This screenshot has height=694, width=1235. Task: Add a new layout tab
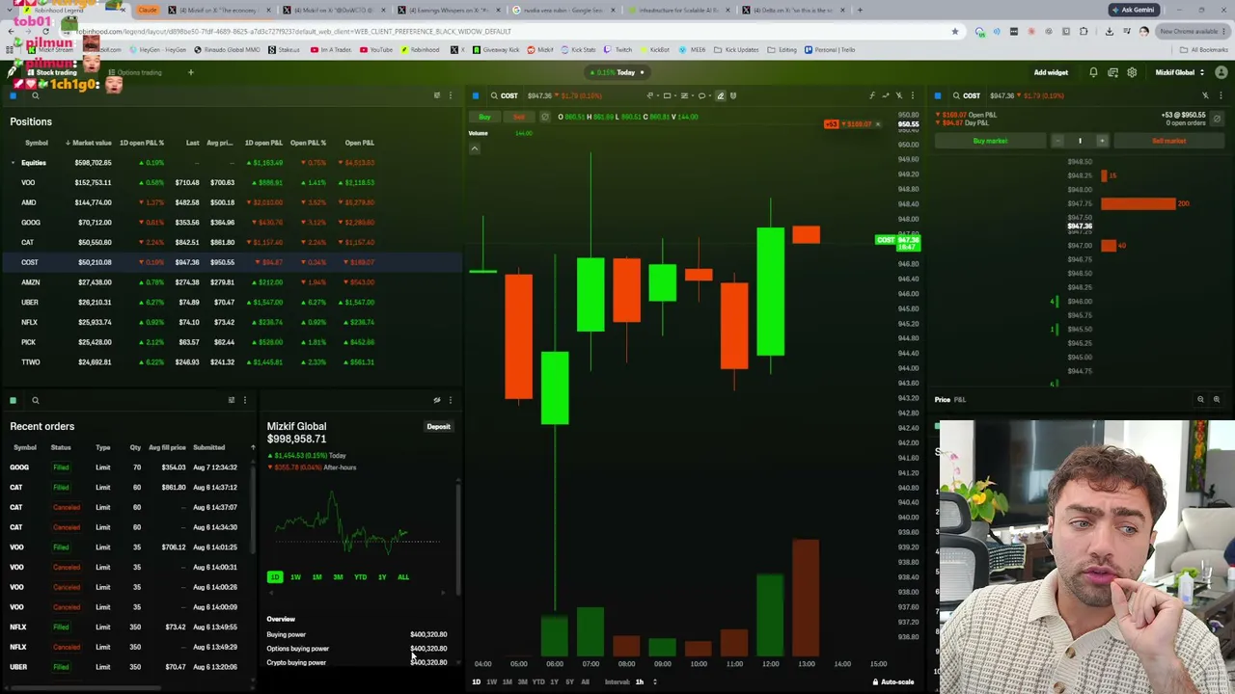190,72
